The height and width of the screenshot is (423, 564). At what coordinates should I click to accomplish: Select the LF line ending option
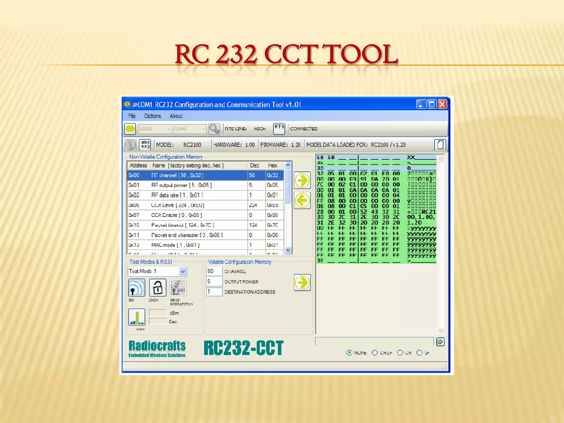(419, 352)
